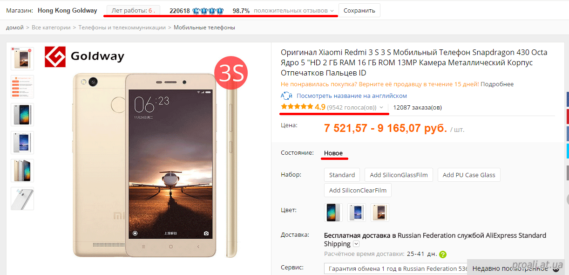Click the translate title icon

click(x=286, y=96)
